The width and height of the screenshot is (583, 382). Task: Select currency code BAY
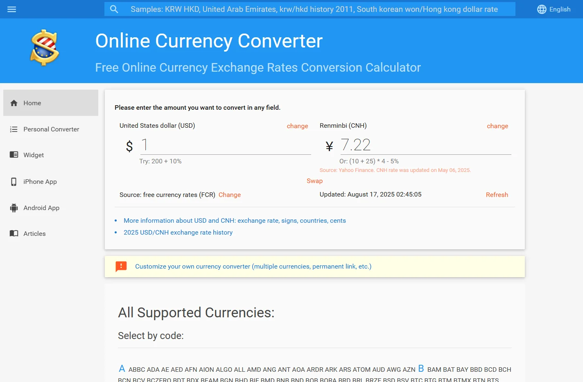tap(462, 370)
